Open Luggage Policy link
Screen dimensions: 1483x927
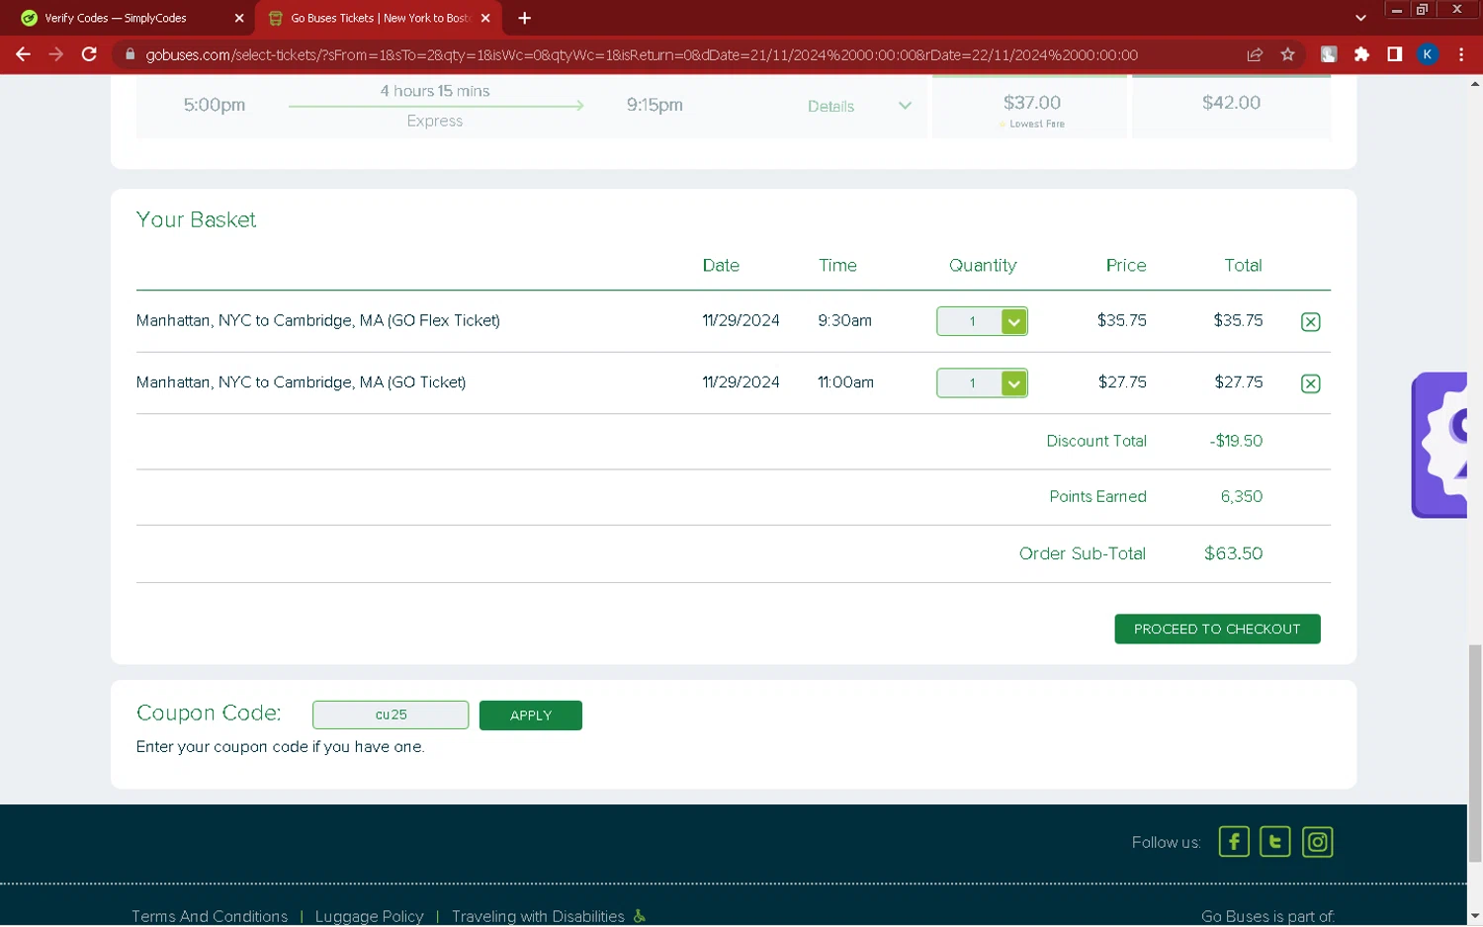point(369,916)
